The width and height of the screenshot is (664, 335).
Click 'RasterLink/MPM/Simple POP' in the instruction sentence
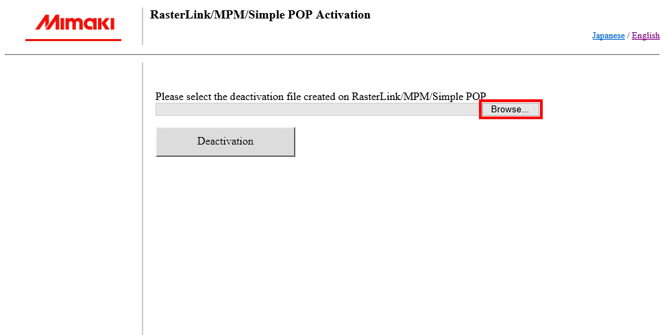[419, 97]
